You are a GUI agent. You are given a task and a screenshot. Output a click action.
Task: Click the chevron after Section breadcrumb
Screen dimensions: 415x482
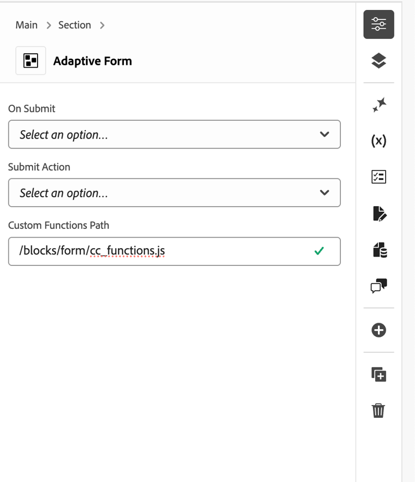pyautogui.click(x=102, y=25)
